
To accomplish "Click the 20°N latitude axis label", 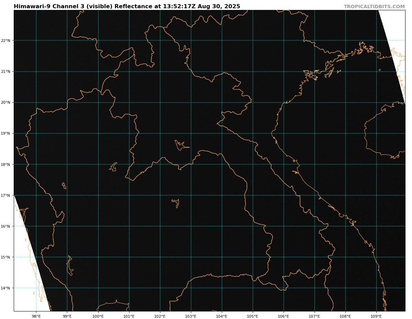I will point(5,102).
